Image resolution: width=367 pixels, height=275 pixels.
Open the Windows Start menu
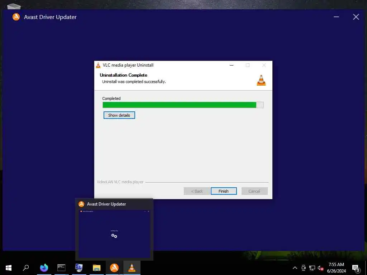point(9,268)
